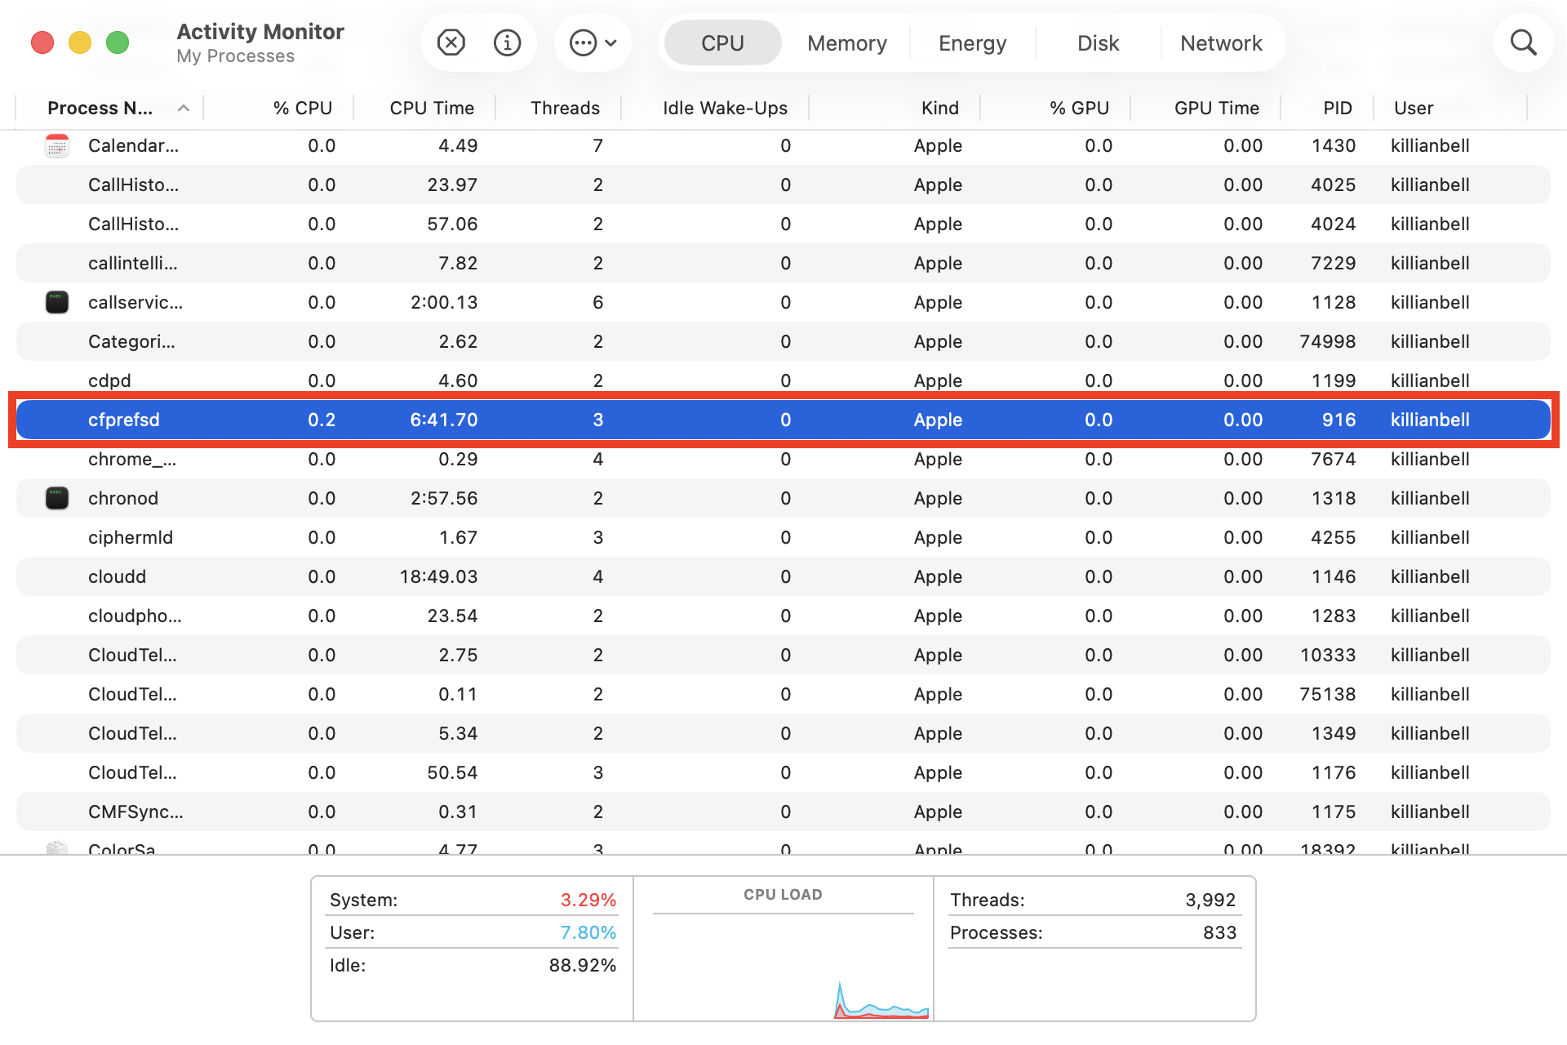This screenshot has height=1045, width=1567.
Task: Click the terminal icon next to callservicesd
Action: pos(57,302)
